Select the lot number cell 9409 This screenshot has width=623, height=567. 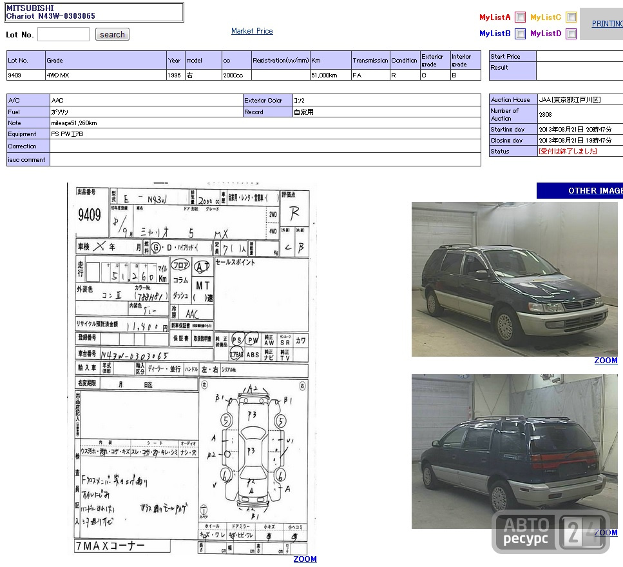point(26,75)
